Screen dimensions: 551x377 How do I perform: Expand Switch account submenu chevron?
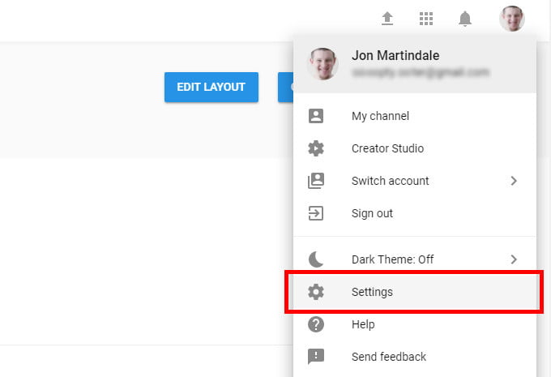coord(514,181)
